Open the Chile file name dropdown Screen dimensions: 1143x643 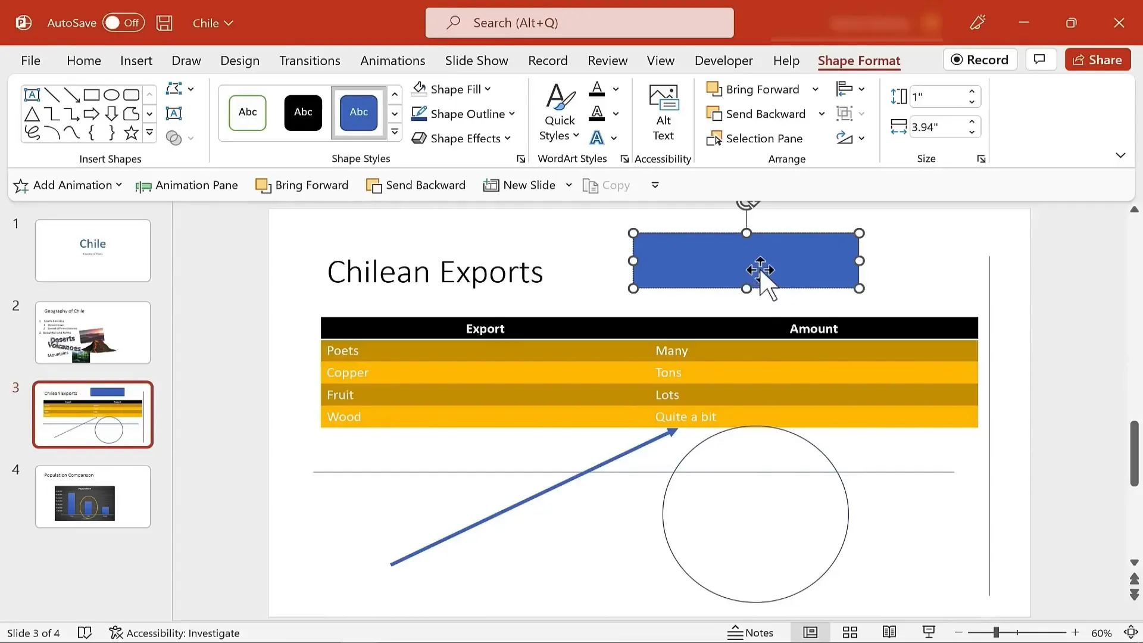point(213,23)
